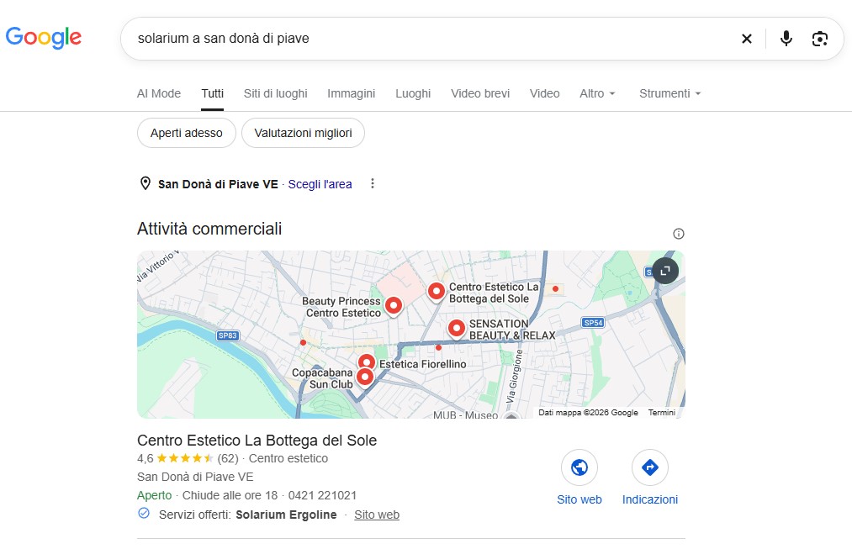Expand the map to full view
Image resolution: width=852 pixels, height=549 pixels.
[665, 271]
